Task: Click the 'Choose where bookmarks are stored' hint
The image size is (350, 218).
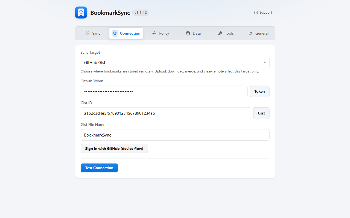Action: 170,71
